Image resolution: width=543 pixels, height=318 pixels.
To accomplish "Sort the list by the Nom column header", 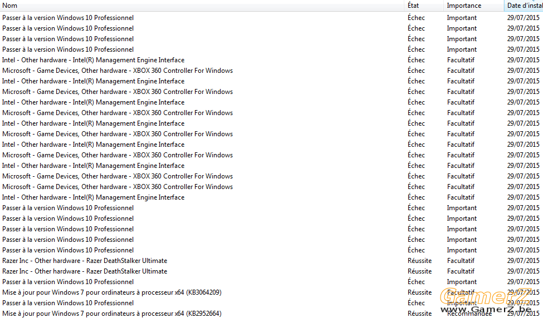I will point(202,6).
